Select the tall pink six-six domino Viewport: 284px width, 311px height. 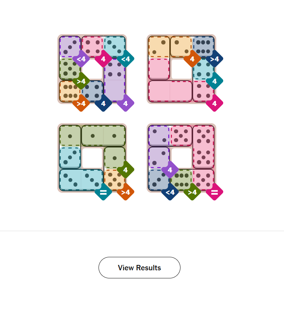pos(203,146)
